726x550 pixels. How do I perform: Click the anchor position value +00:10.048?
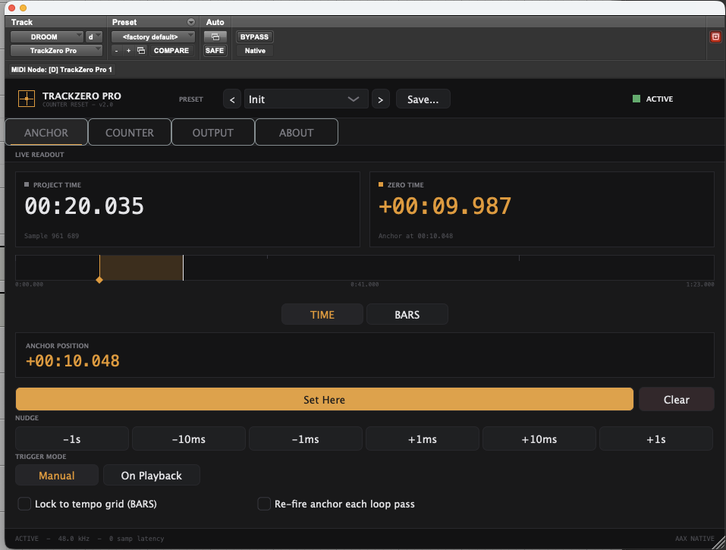click(73, 361)
